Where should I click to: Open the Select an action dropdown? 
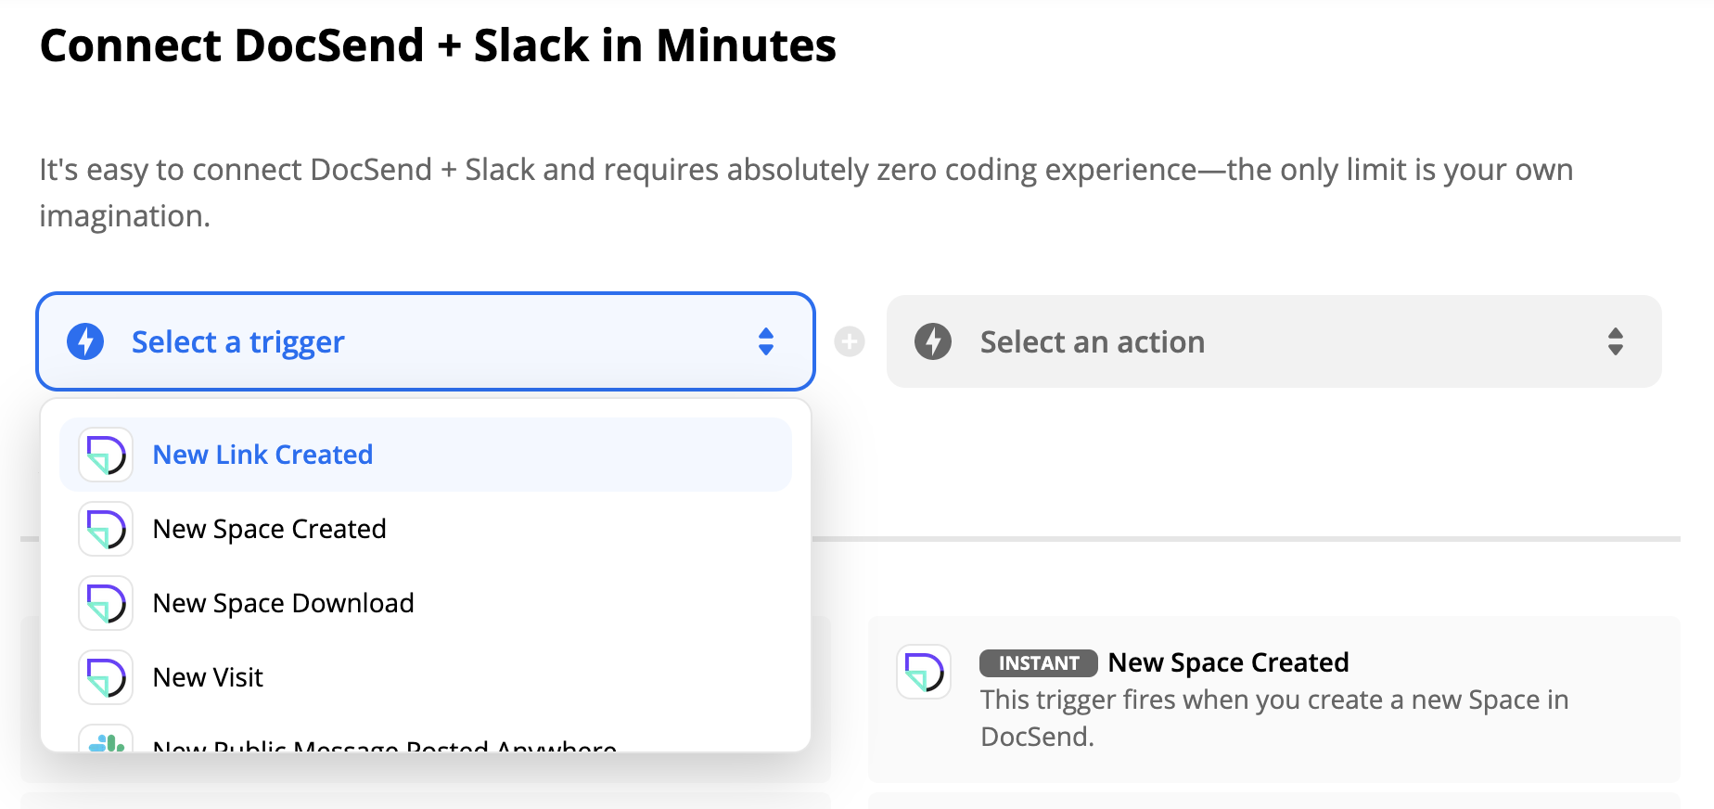pos(1273,341)
